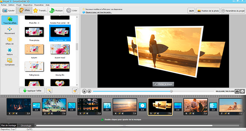
Task: Click Position de la photo button
Action: (208, 11)
